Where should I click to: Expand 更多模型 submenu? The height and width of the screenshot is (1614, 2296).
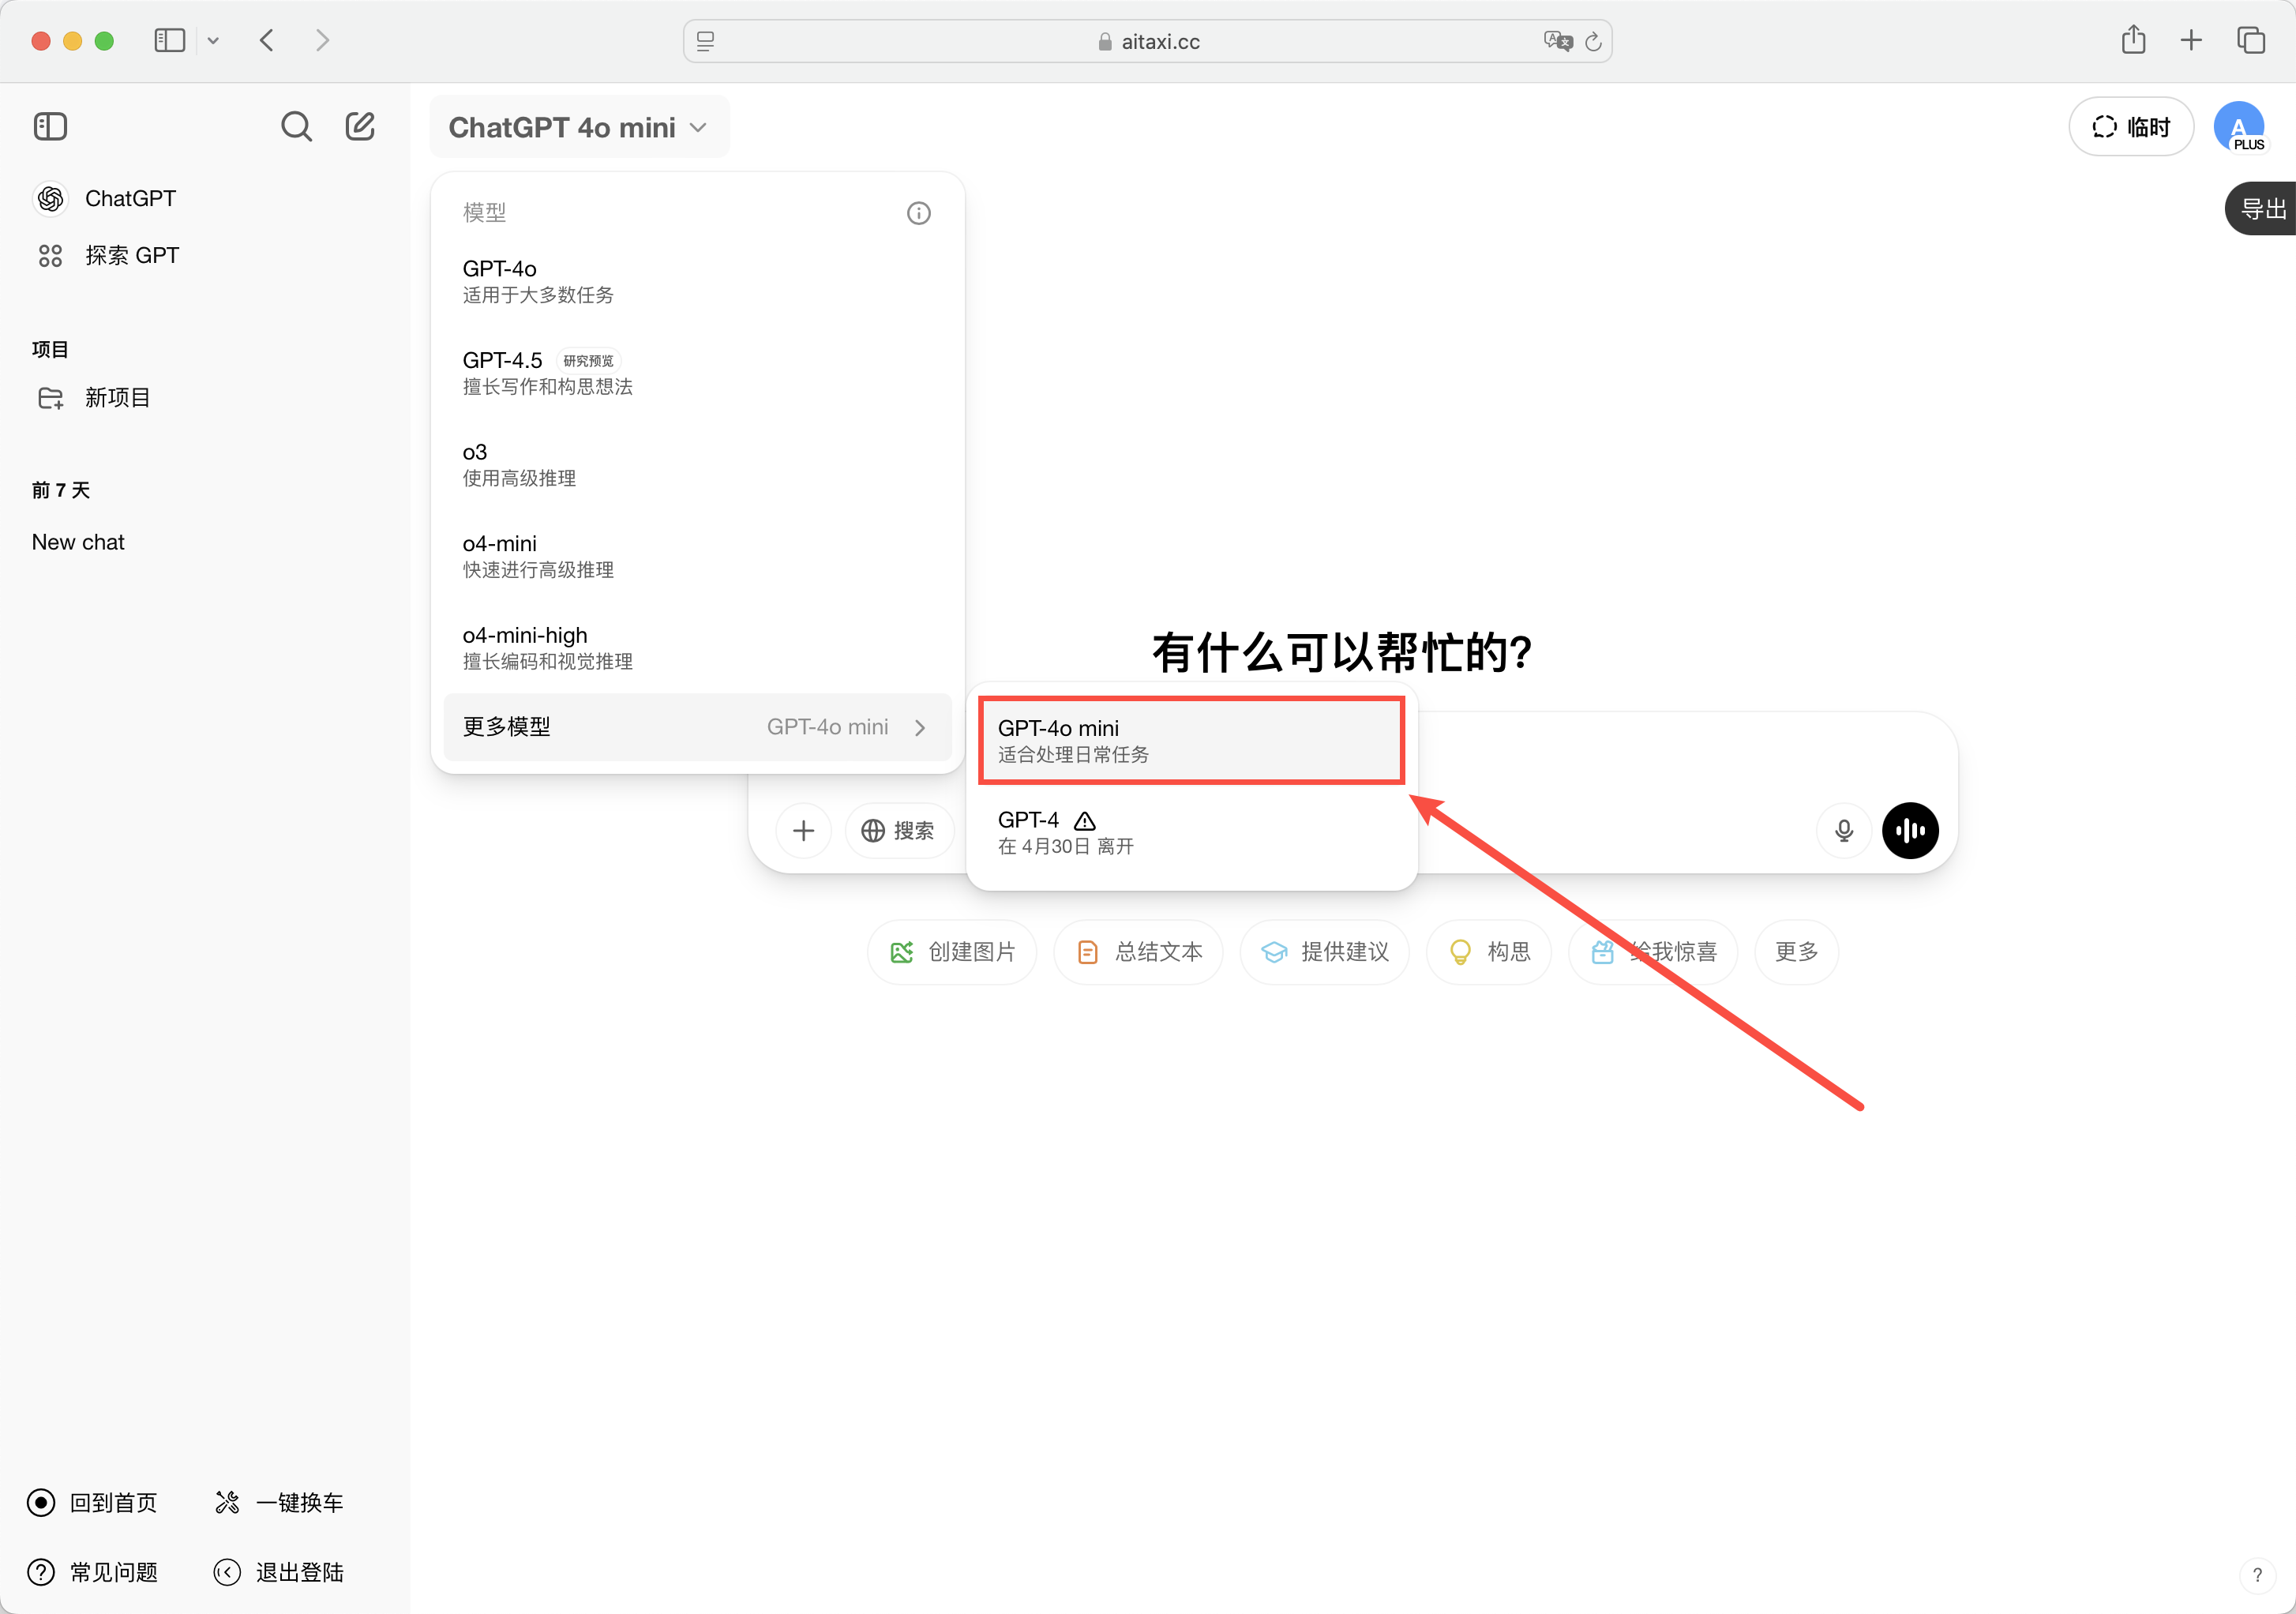pyautogui.click(x=697, y=727)
